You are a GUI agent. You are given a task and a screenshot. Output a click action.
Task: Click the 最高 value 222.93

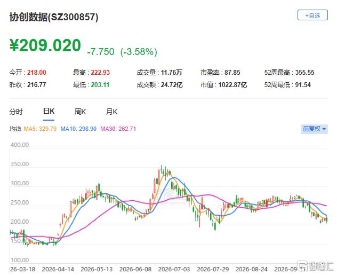pos(100,72)
